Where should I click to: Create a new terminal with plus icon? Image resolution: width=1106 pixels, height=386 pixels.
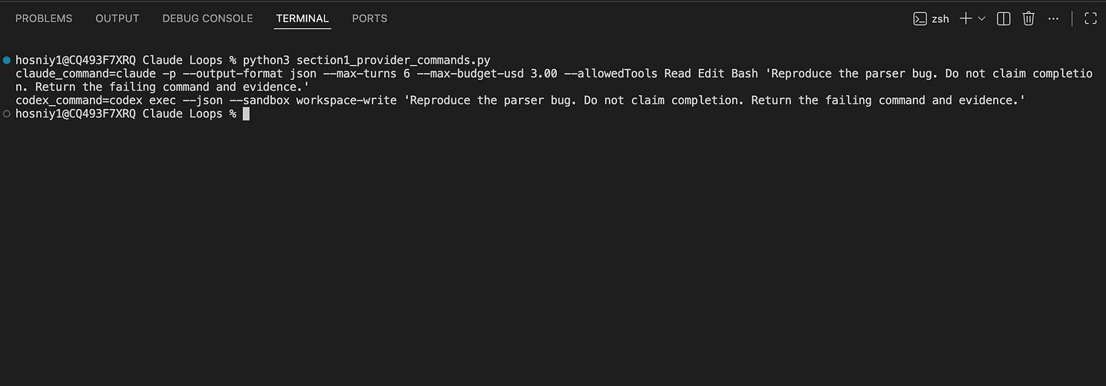966,18
